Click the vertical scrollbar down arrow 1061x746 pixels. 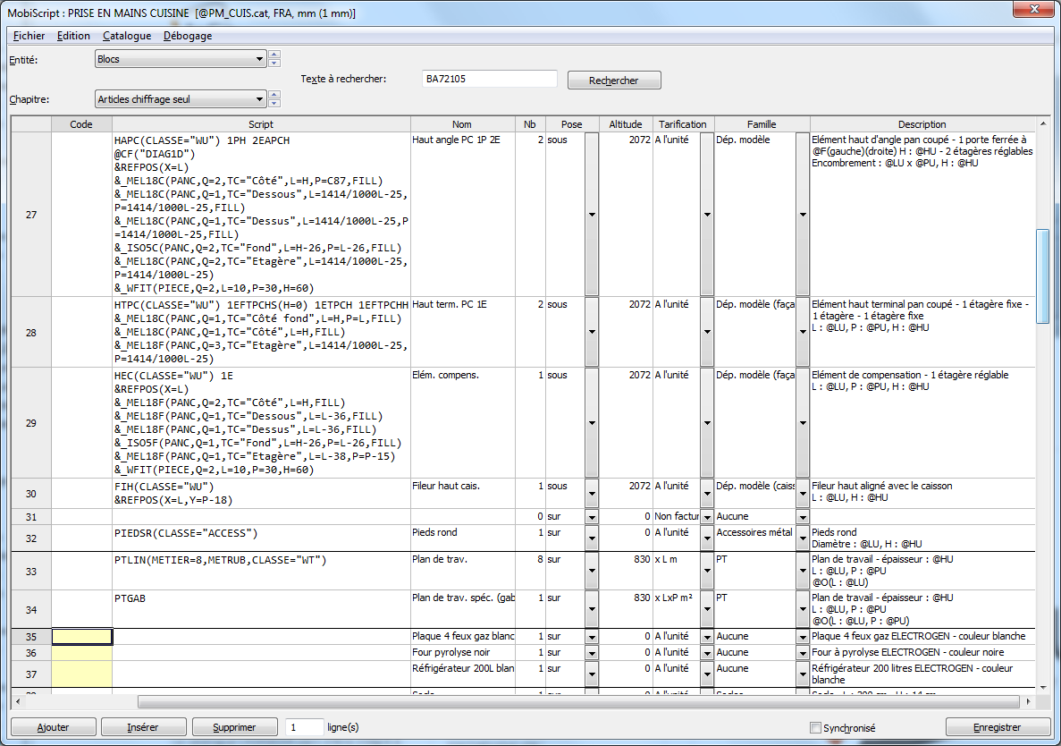tap(1042, 688)
